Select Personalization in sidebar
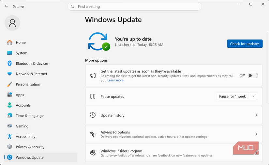The image size is (269, 165). (41, 84)
